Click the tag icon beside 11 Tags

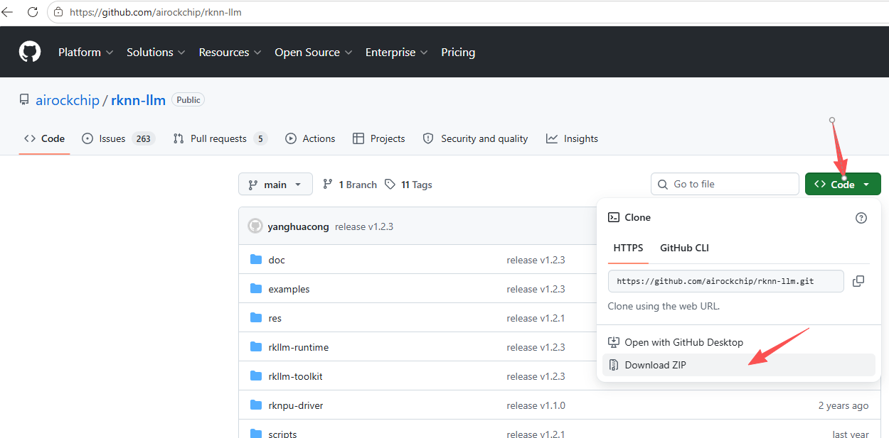(390, 184)
